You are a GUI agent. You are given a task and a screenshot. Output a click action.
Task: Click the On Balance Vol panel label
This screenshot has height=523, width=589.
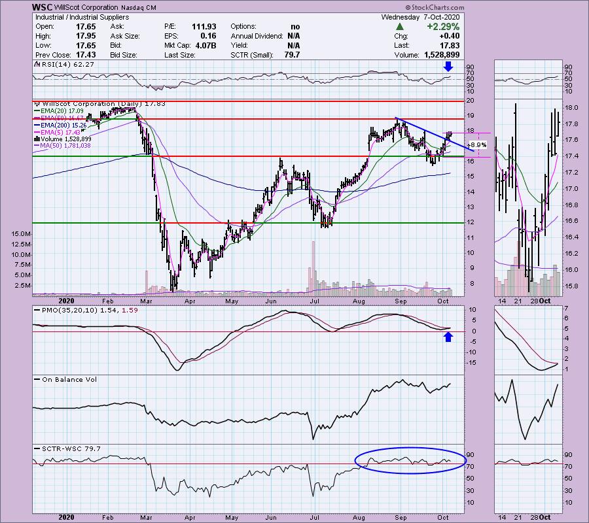click(64, 379)
